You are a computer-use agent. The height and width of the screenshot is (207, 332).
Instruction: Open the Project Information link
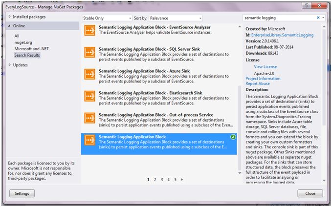tap(263, 79)
